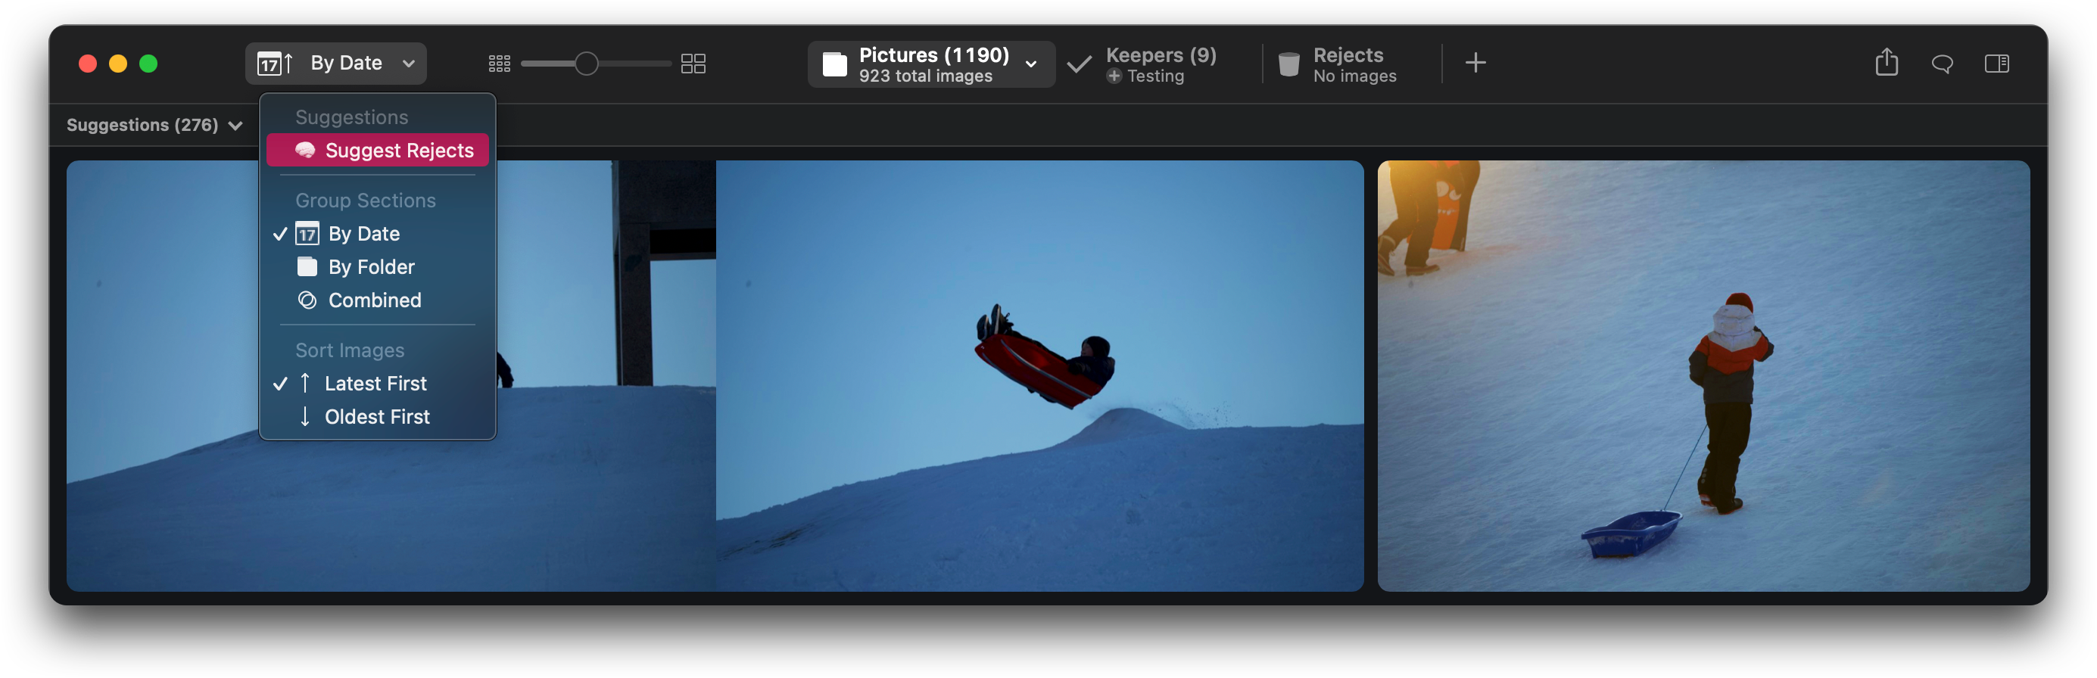Click the Testing add button under Keepers

[1114, 76]
